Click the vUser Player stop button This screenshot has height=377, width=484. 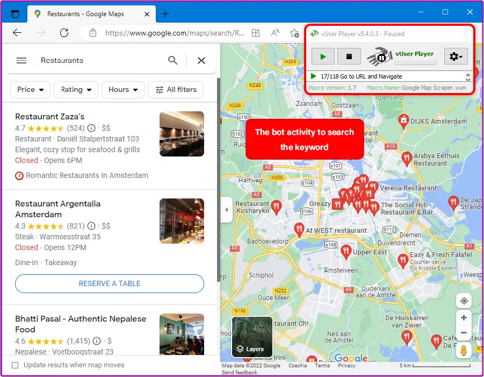coord(349,56)
